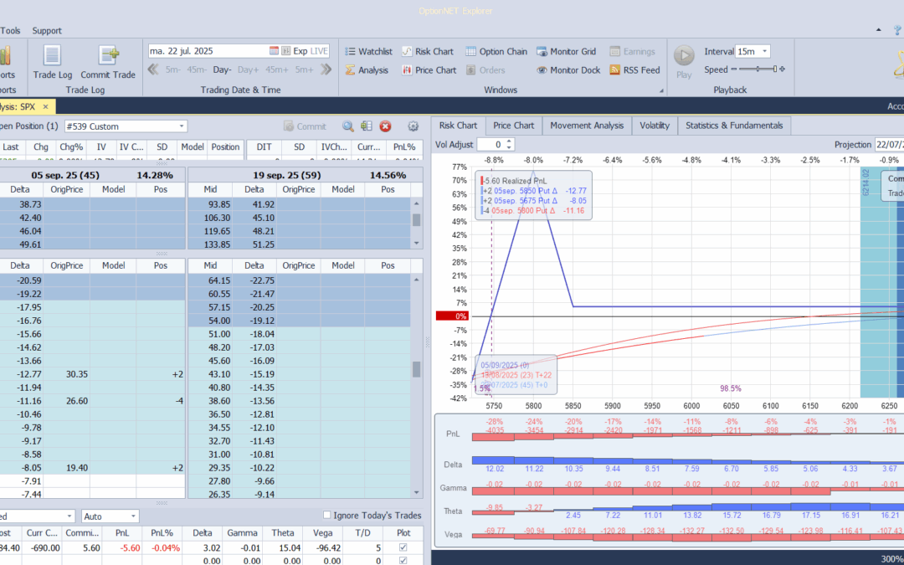
Task: Open position settings gear icon
Action: coord(413,126)
